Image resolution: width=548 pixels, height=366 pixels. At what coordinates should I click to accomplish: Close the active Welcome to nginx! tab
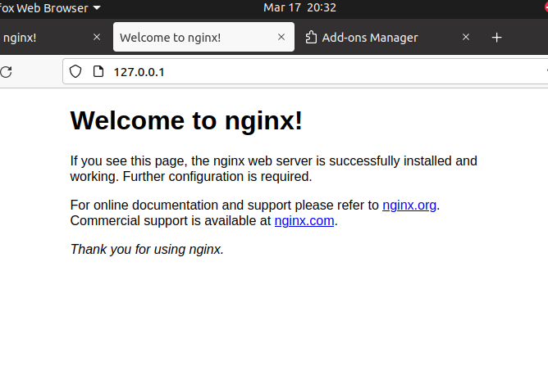coord(281,37)
